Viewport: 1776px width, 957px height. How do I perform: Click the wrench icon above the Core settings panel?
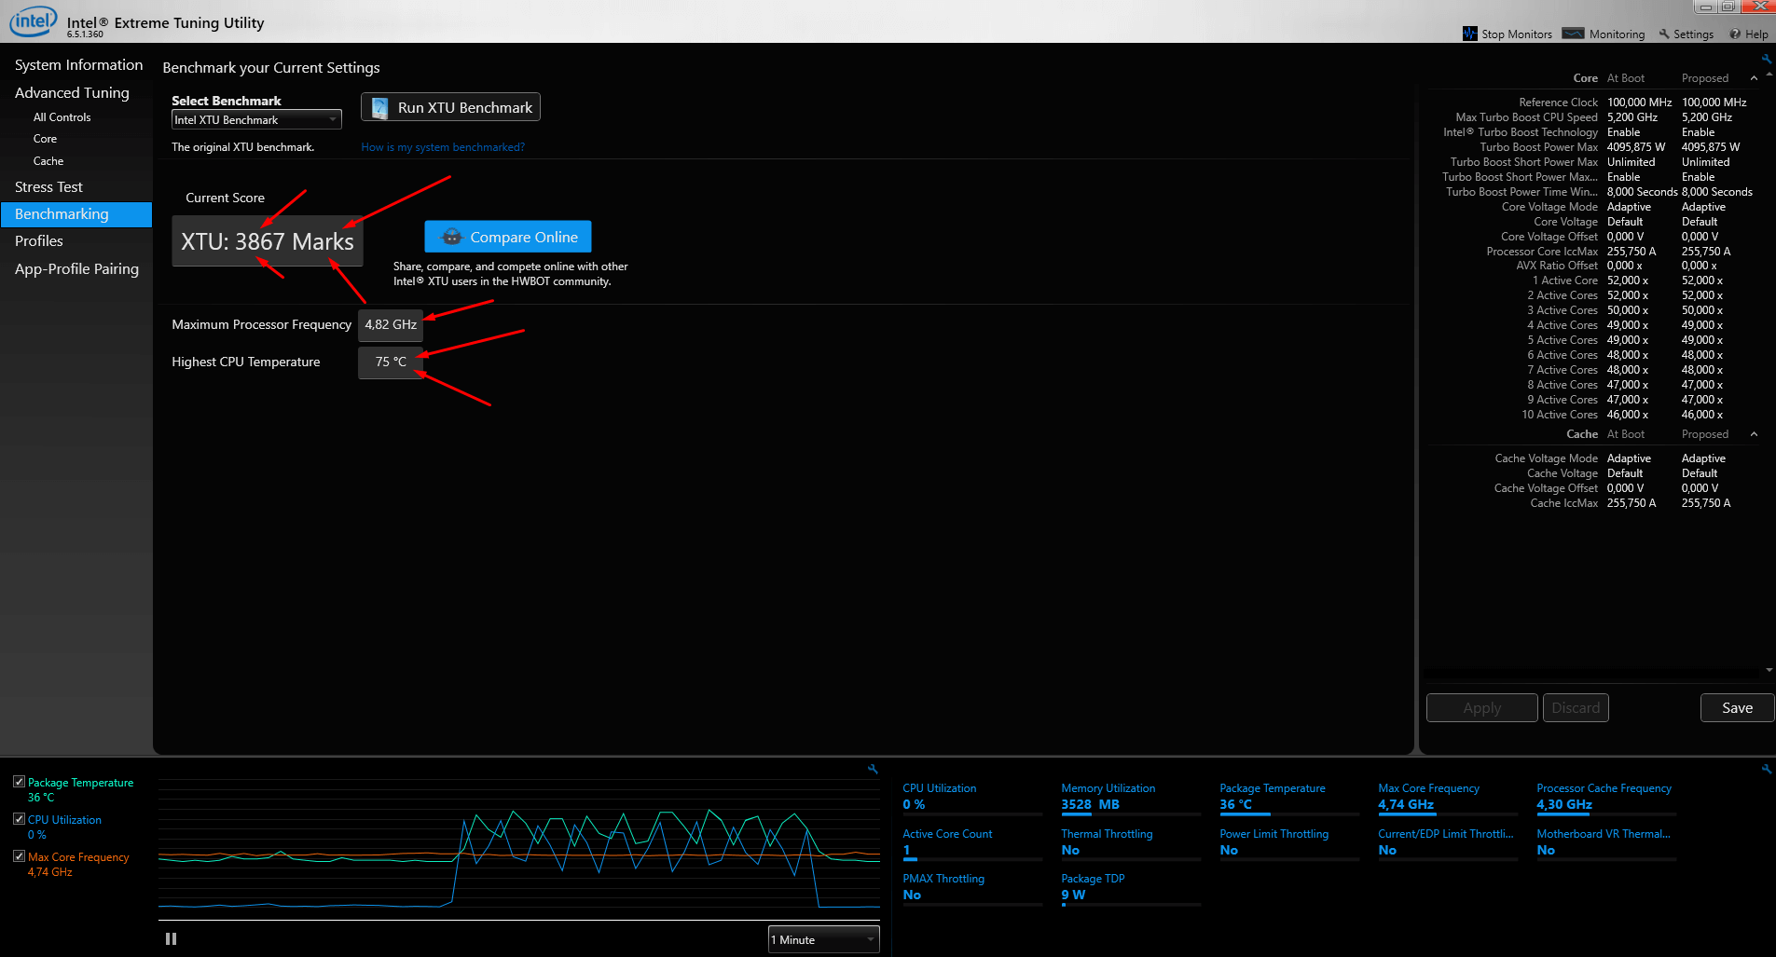[x=1766, y=60]
